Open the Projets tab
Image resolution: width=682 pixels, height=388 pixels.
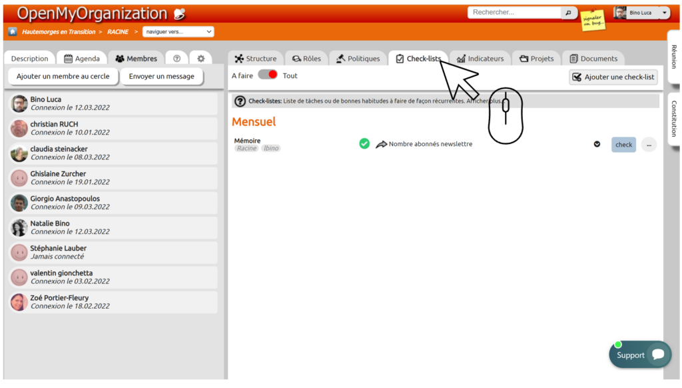(536, 59)
